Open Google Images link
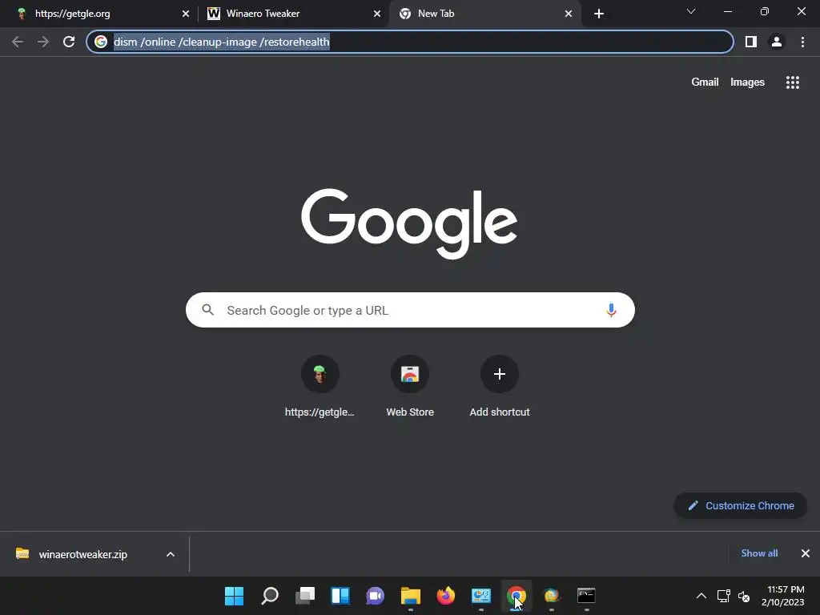 [747, 82]
